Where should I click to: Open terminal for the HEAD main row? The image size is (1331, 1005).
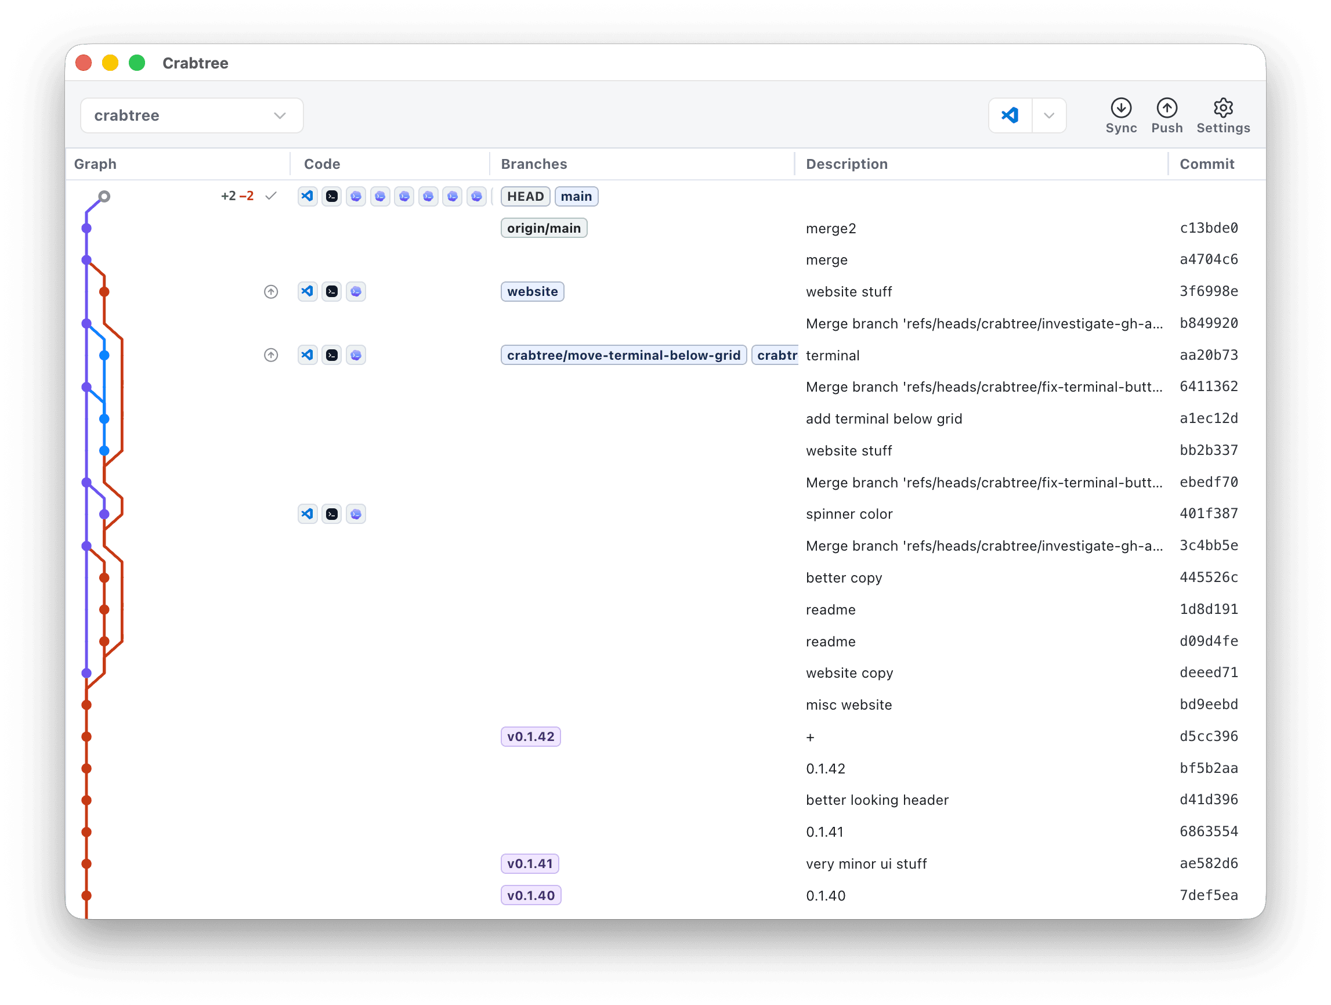[331, 196]
